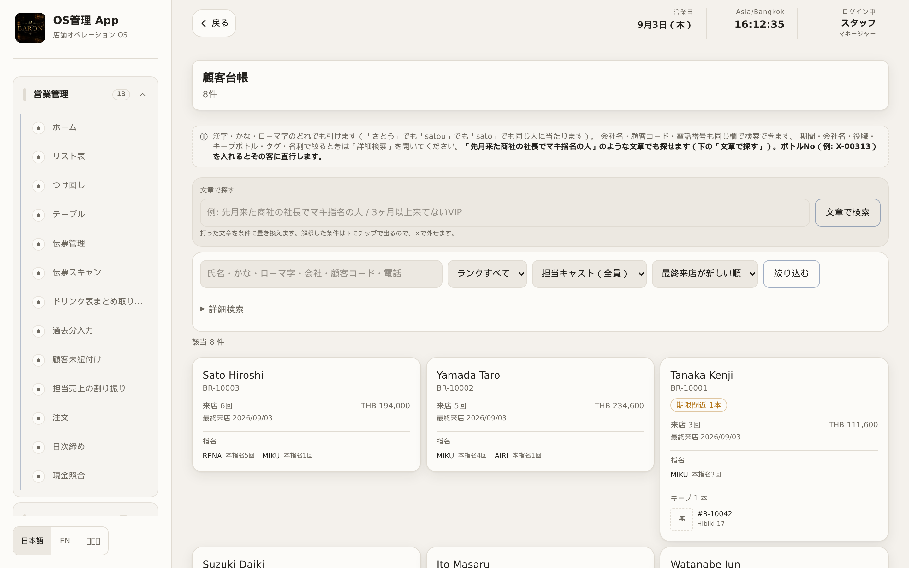Expand the 詳細検索 disclosure
909x568 pixels.
pos(222,309)
